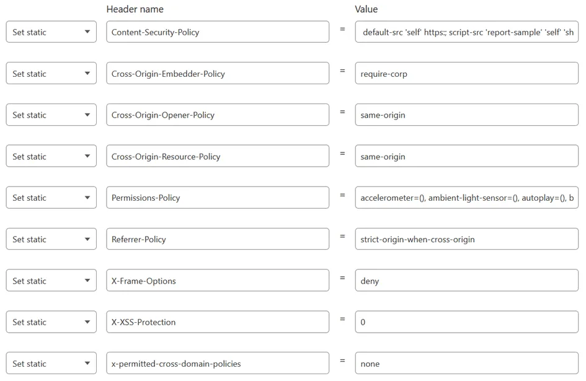The image size is (586, 381).
Task: Edit the accelerometer=() value field
Action: pyautogui.click(x=466, y=198)
